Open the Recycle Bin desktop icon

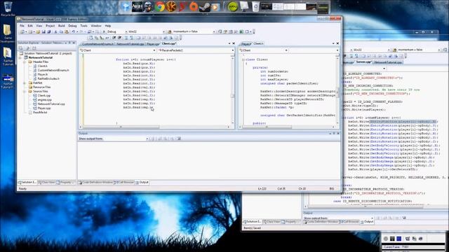[8, 8]
